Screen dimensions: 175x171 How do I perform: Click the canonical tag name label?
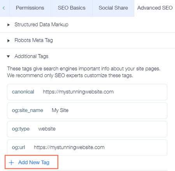click(x=23, y=92)
